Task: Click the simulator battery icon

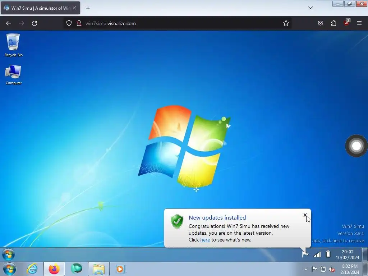Action: point(328,254)
